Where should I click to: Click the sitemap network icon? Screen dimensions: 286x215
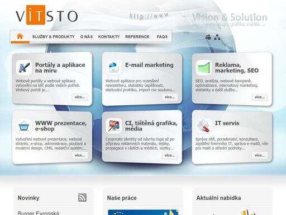coord(217,37)
